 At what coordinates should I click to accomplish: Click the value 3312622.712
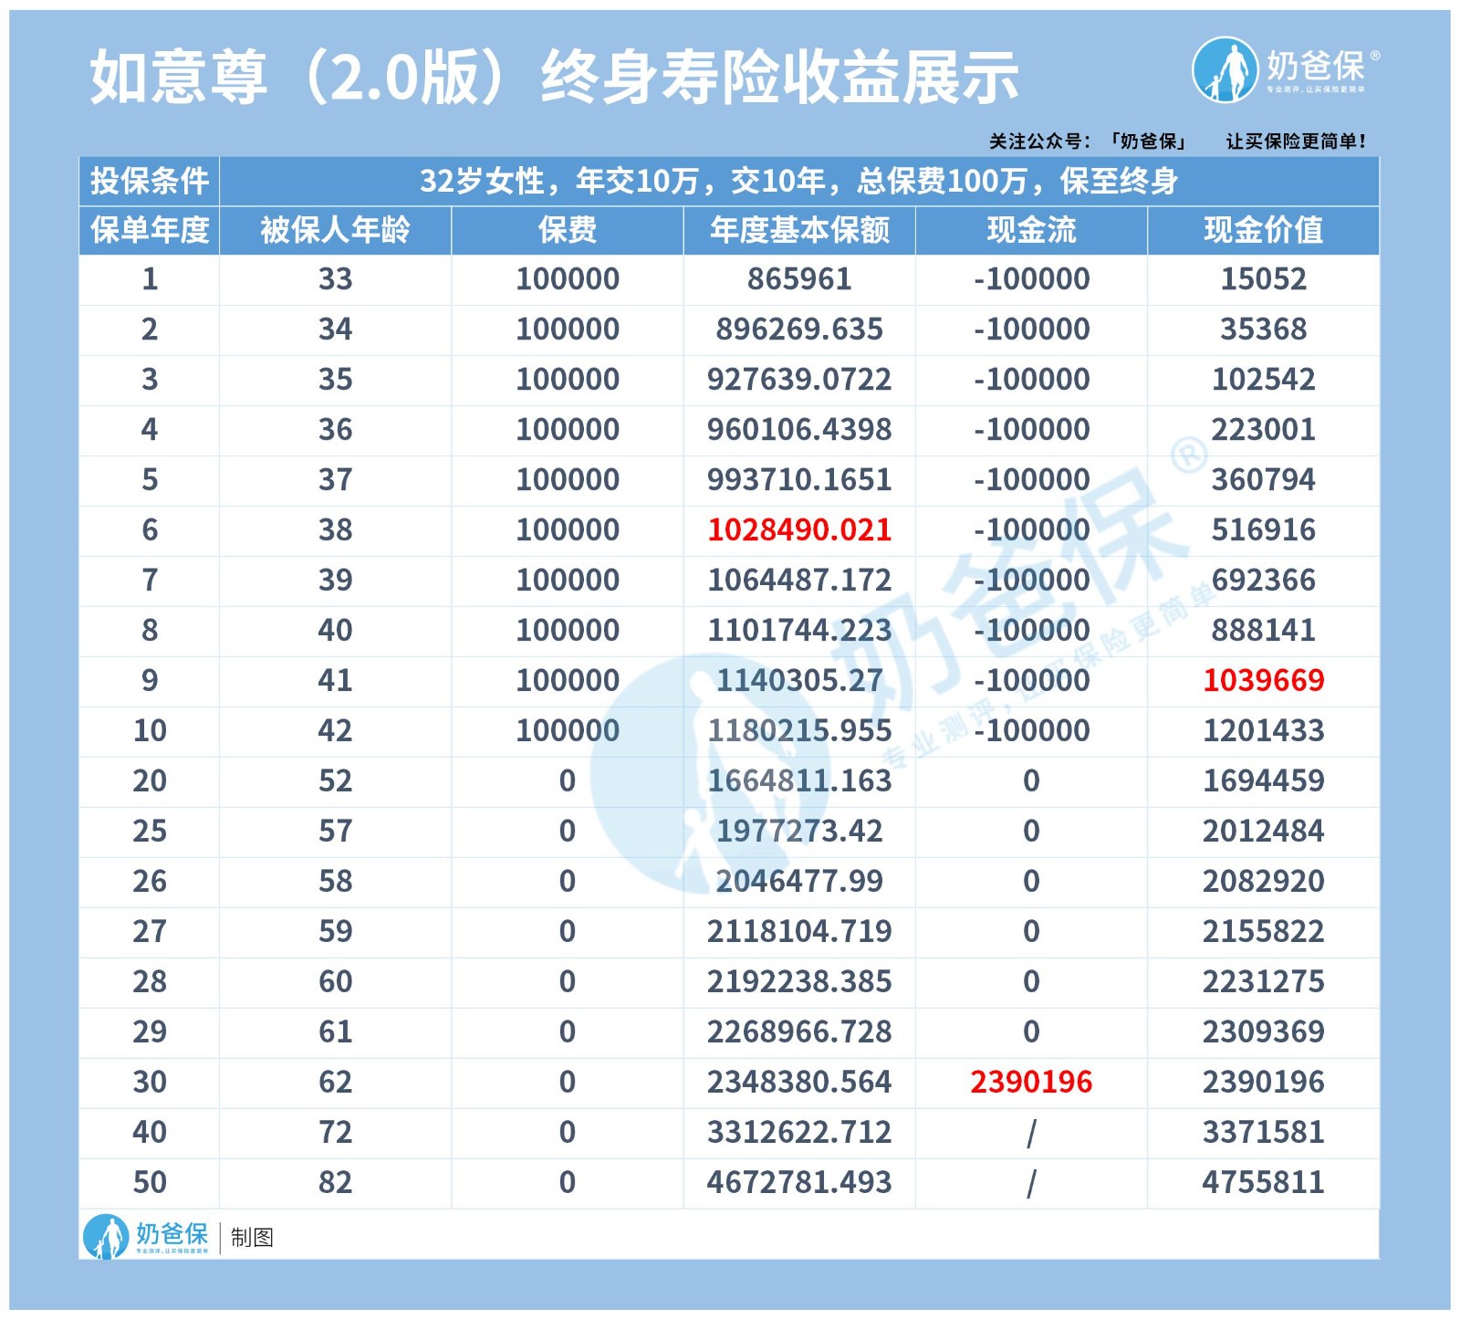[799, 1133]
